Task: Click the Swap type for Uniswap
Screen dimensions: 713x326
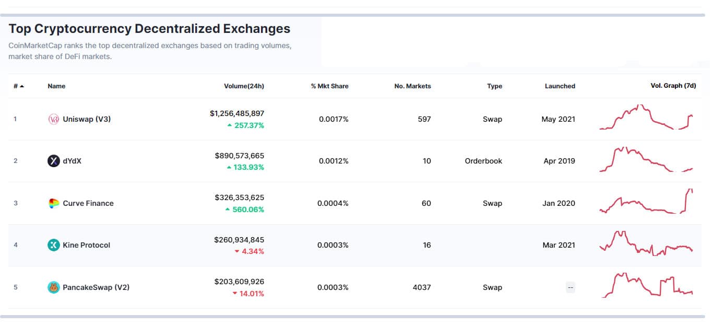Action: [492, 119]
